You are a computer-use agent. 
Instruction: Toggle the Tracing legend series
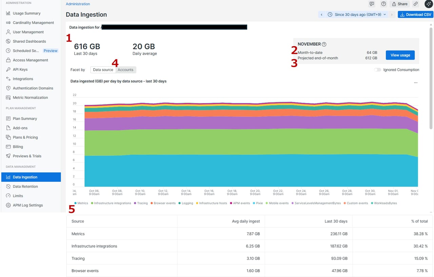(142, 203)
